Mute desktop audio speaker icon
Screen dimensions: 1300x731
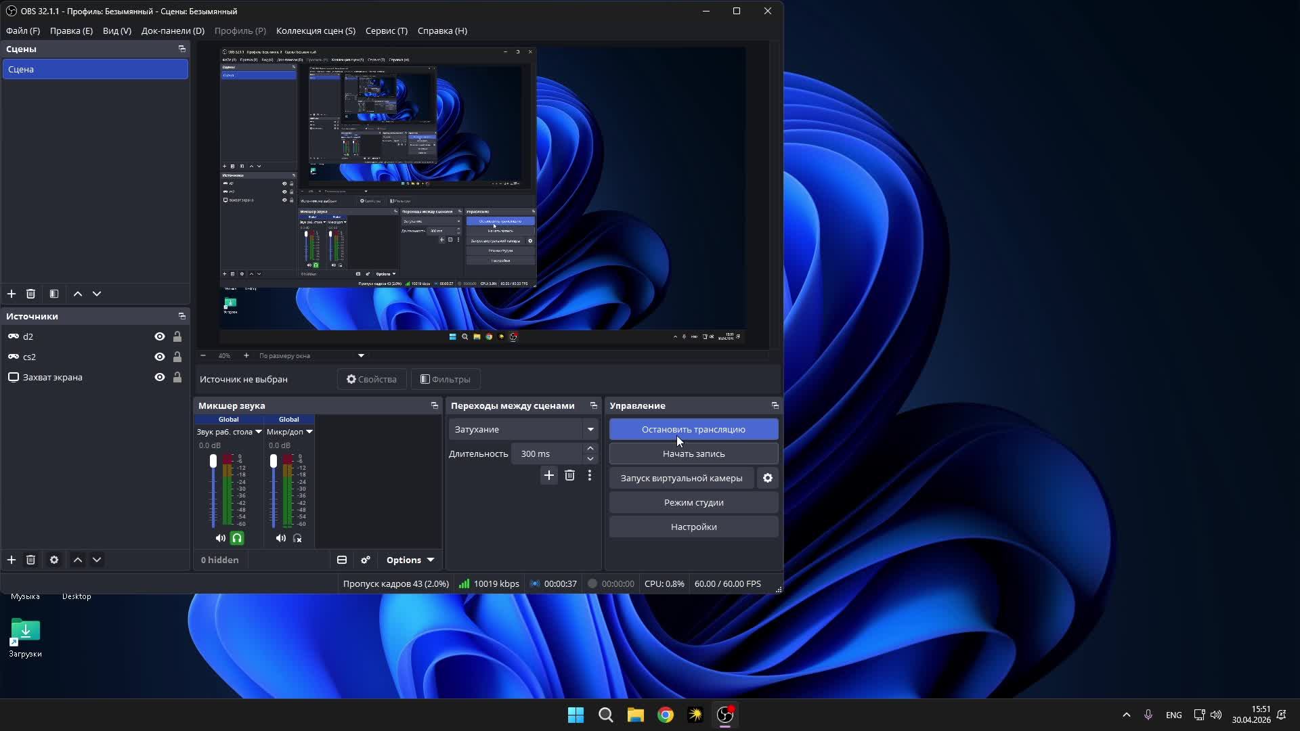pos(221,538)
